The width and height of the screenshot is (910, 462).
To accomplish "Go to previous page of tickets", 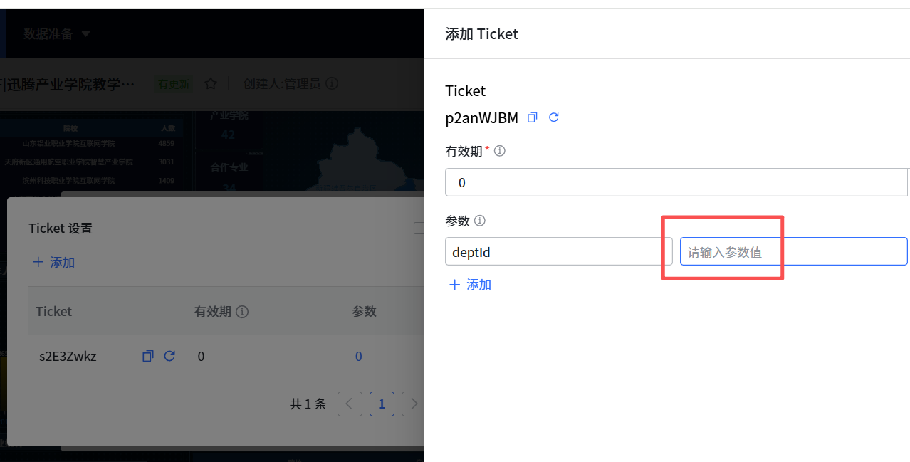I will click(350, 404).
